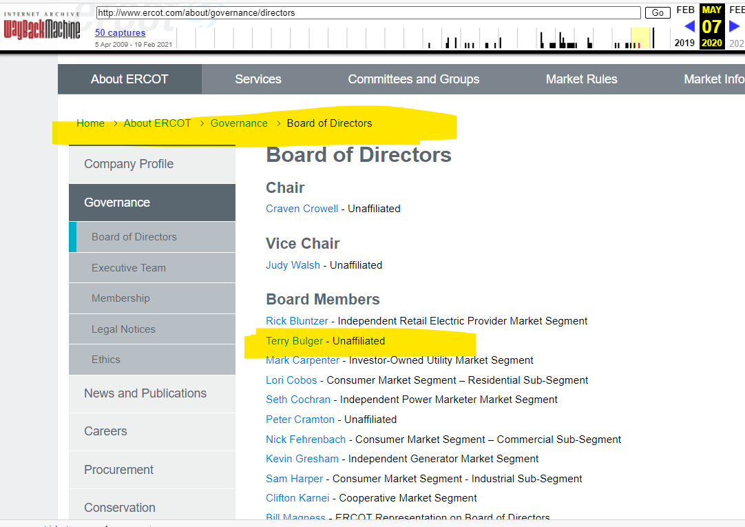Image resolution: width=745 pixels, height=527 pixels.
Task: Open Kevin Gresham's profile link
Action: point(302,459)
